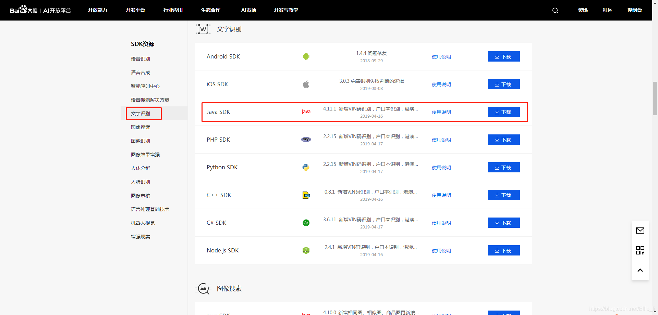Click the 图像搜索 section magnifier icon
Image resolution: width=658 pixels, height=315 pixels.
point(204,289)
